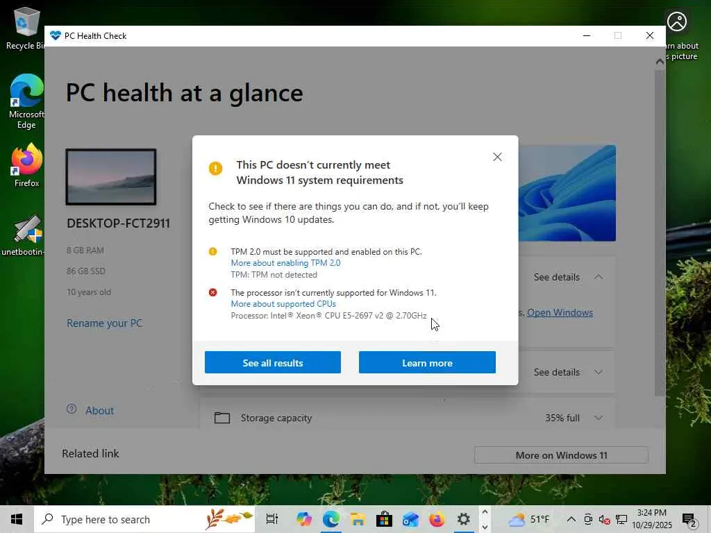Click the 10 years old text
711x533 pixels.
coord(89,292)
